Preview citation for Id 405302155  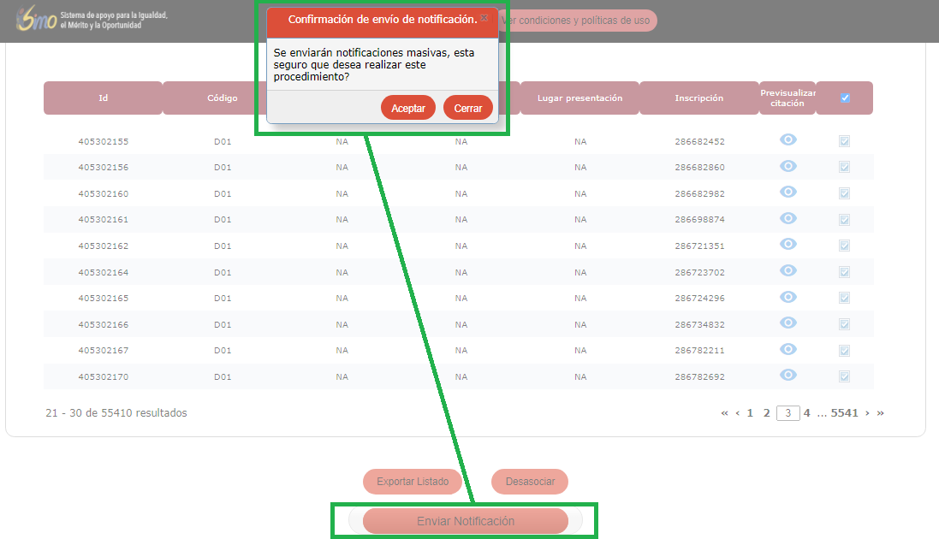[787, 139]
